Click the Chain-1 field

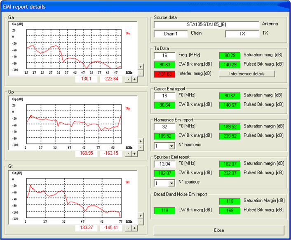point(171,34)
